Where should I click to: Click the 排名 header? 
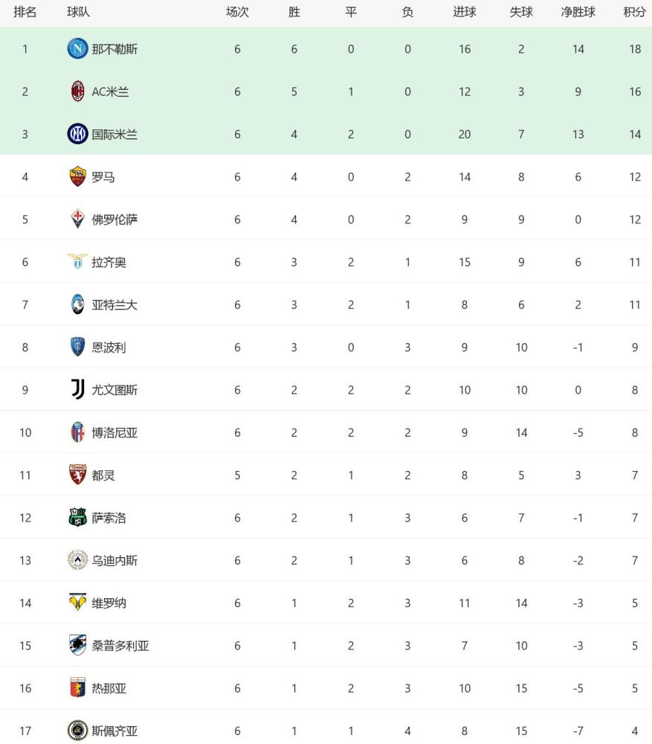tap(25, 12)
